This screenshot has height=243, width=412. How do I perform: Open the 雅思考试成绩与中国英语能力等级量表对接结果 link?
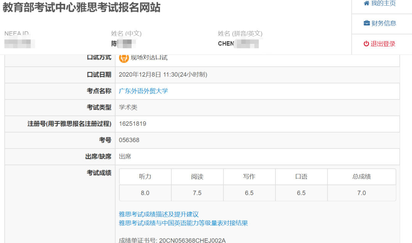pyautogui.click(x=183, y=223)
